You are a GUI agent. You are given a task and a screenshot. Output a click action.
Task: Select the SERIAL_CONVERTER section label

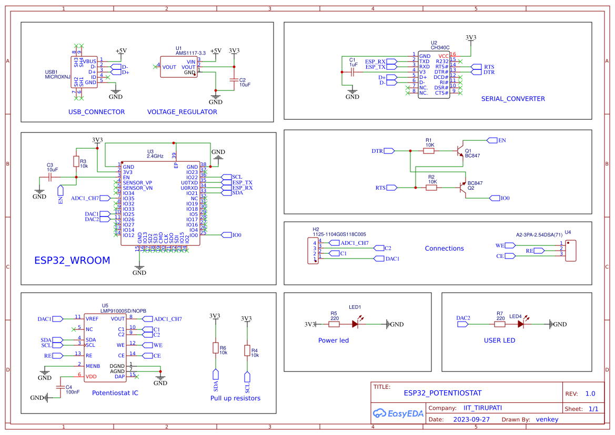(513, 98)
